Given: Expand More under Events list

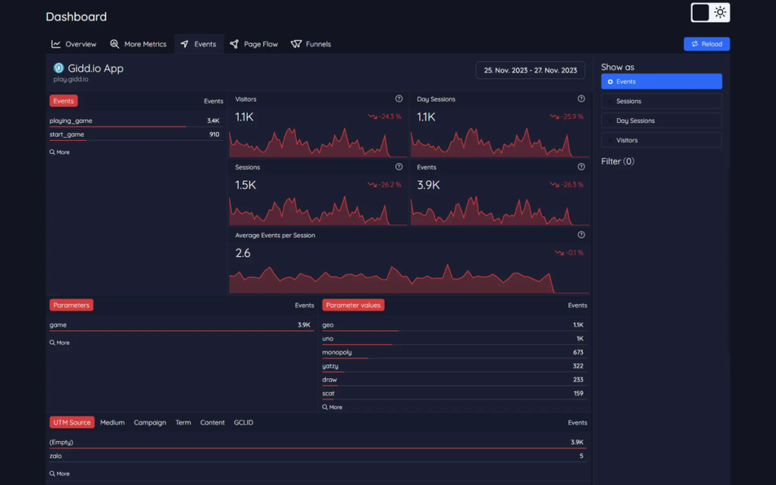Looking at the screenshot, I should click(x=59, y=152).
